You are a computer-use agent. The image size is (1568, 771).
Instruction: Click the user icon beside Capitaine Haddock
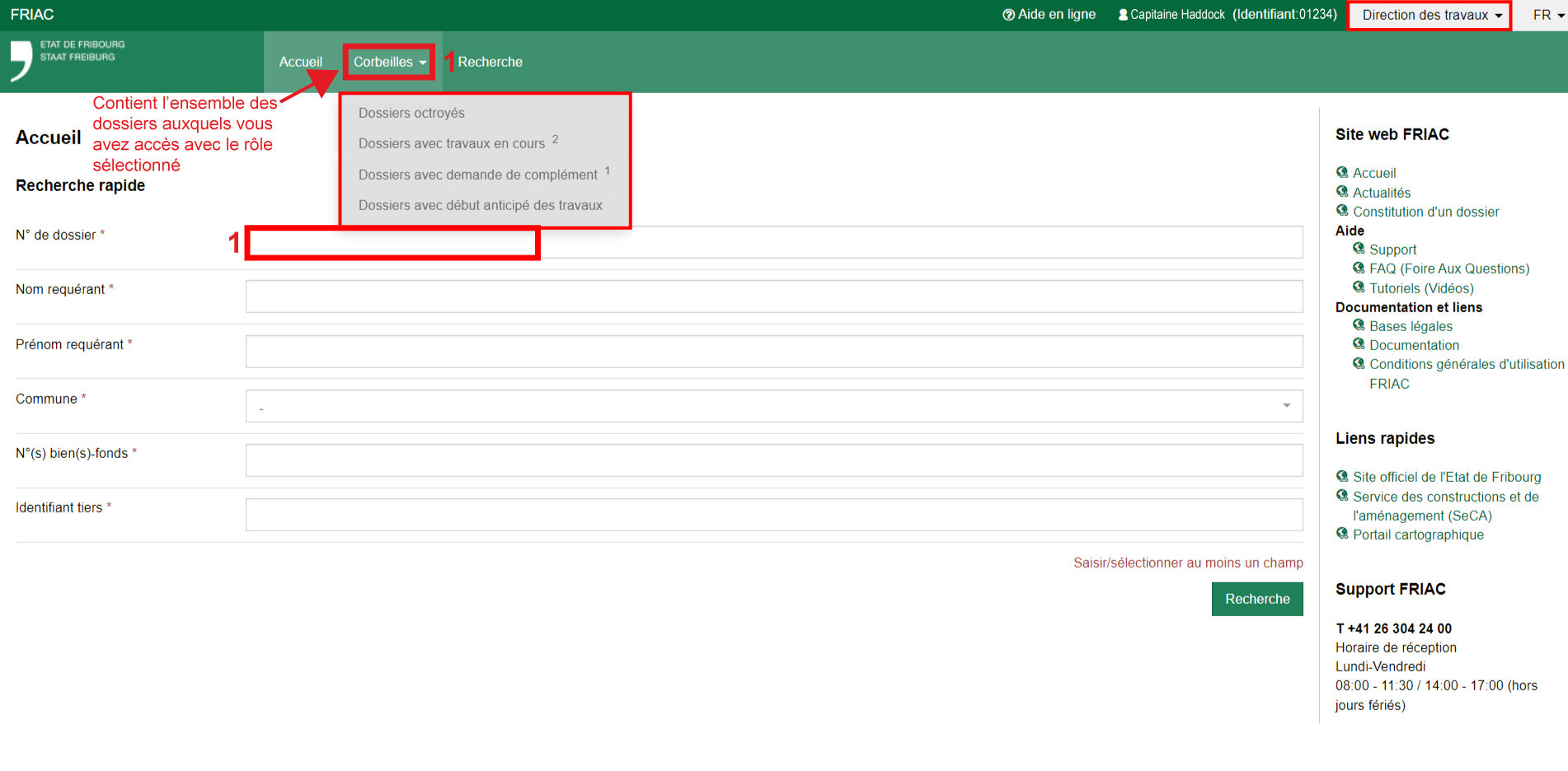pyautogui.click(x=1122, y=15)
